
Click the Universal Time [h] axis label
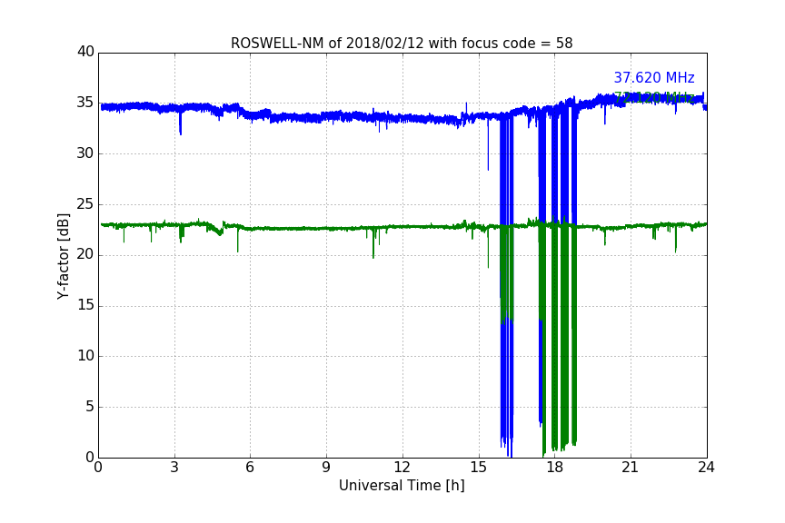tap(402, 486)
